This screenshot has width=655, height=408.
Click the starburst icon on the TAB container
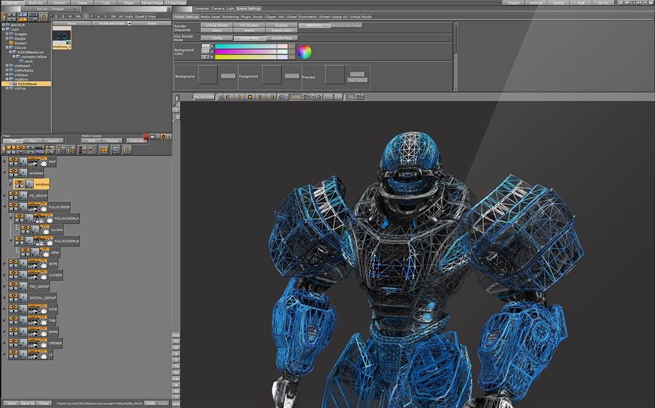[x=42, y=320]
